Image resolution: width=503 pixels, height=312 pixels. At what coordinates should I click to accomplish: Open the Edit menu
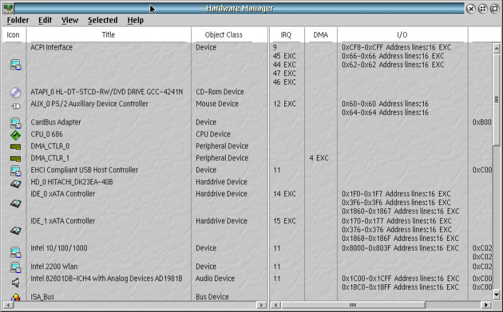(45, 20)
